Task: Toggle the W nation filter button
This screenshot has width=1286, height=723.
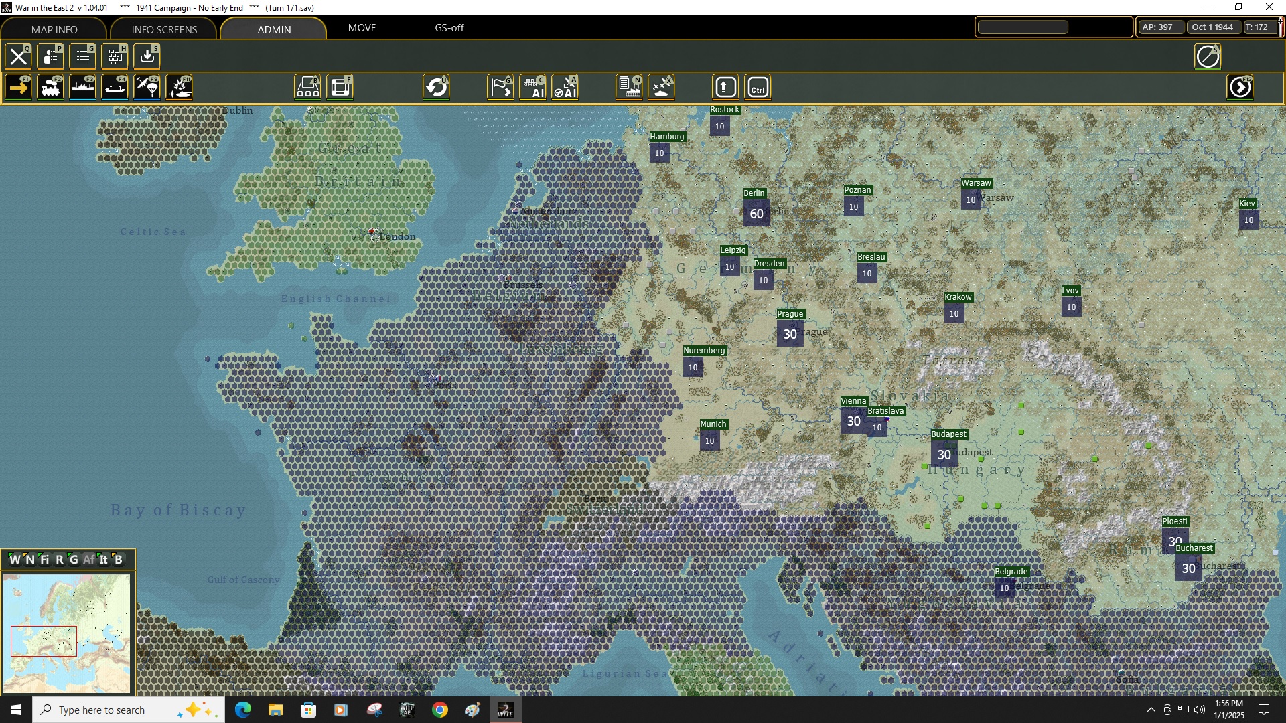Action: click(x=15, y=560)
